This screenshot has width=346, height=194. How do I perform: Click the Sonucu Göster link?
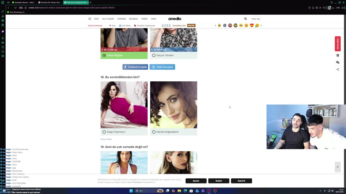pyautogui.click(x=106, y=139)
